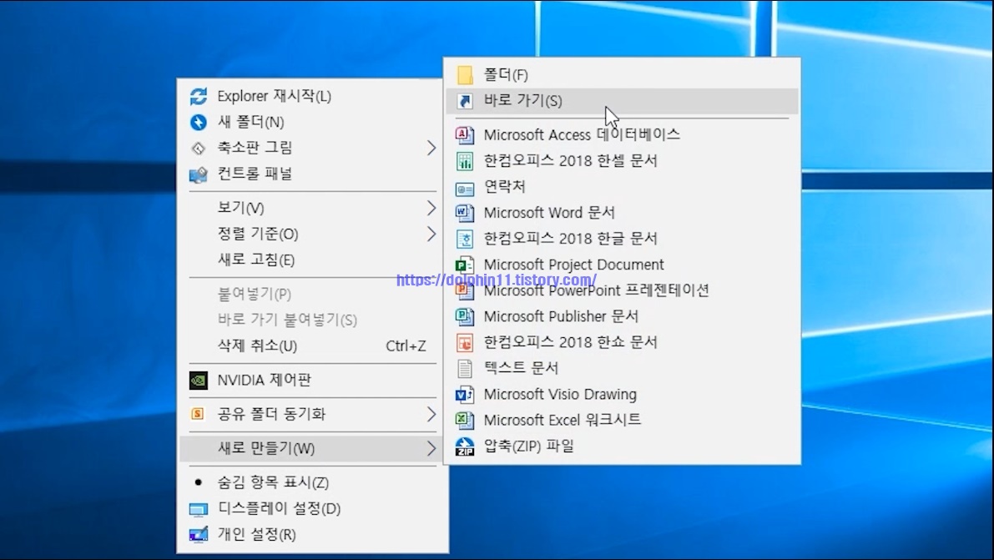994x560 pixels.
Task: Click the Microsoft Excel worksheet icon
Action: pos(465,420)
